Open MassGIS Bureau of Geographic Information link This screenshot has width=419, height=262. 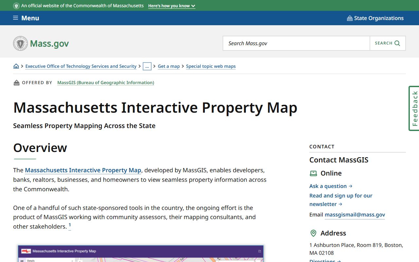[x=106, y=83]
